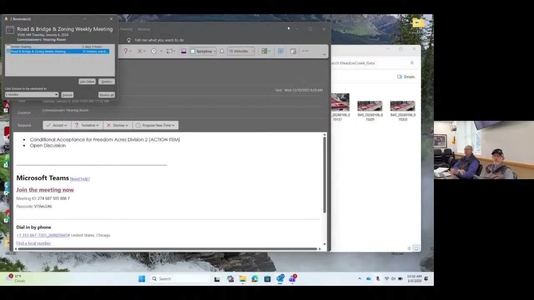Click the Tell me what you want to do box

point(159,40)
